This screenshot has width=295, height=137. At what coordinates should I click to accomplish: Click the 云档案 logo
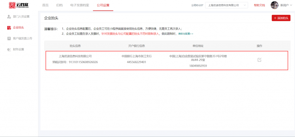[x=19, y=5]
